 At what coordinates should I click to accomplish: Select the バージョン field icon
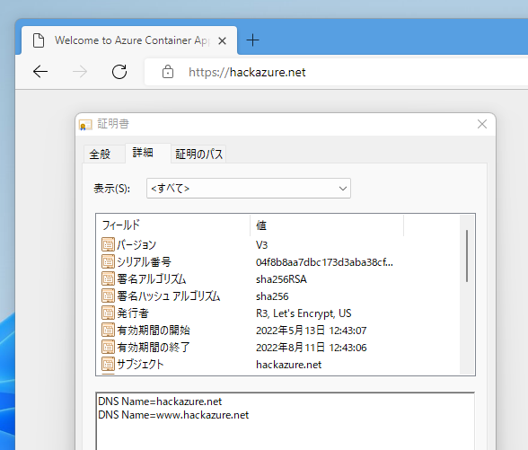[x=108, y=244]
